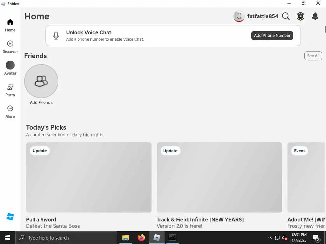This screenshot has height=244, width=326.
Task: Open the command prompt taskbar icon
Action: 172,238
